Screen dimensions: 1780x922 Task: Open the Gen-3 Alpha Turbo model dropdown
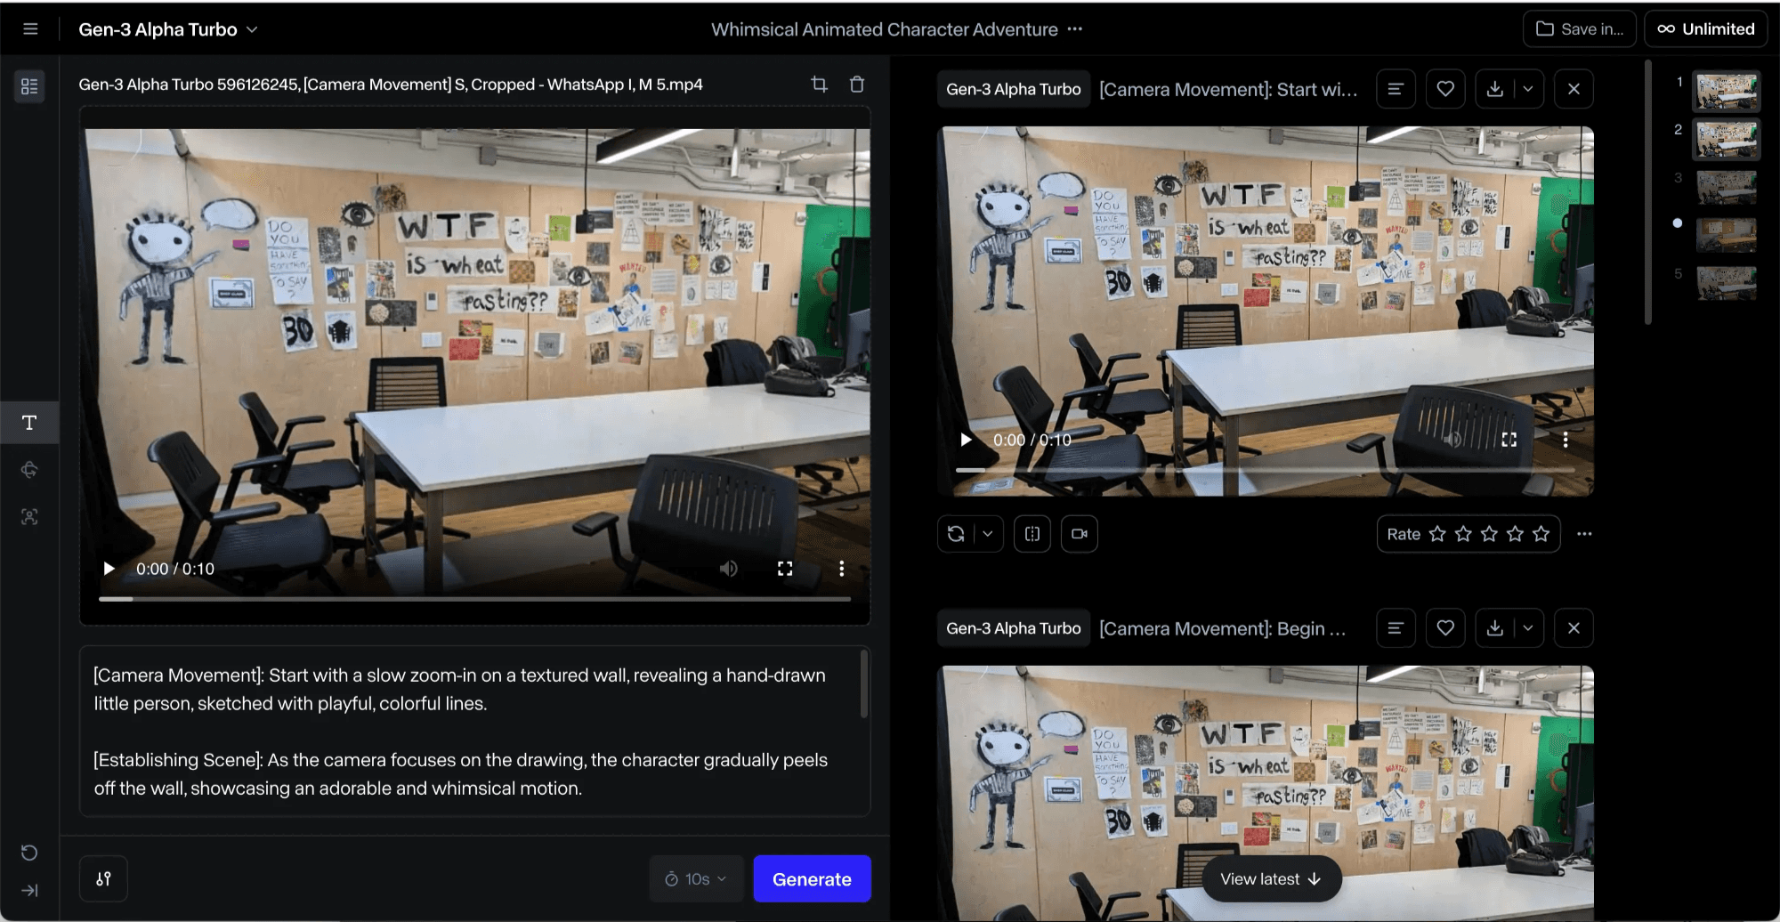point(168,29)
